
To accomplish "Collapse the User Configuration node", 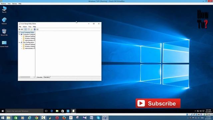I will click(x=19, y=42).
